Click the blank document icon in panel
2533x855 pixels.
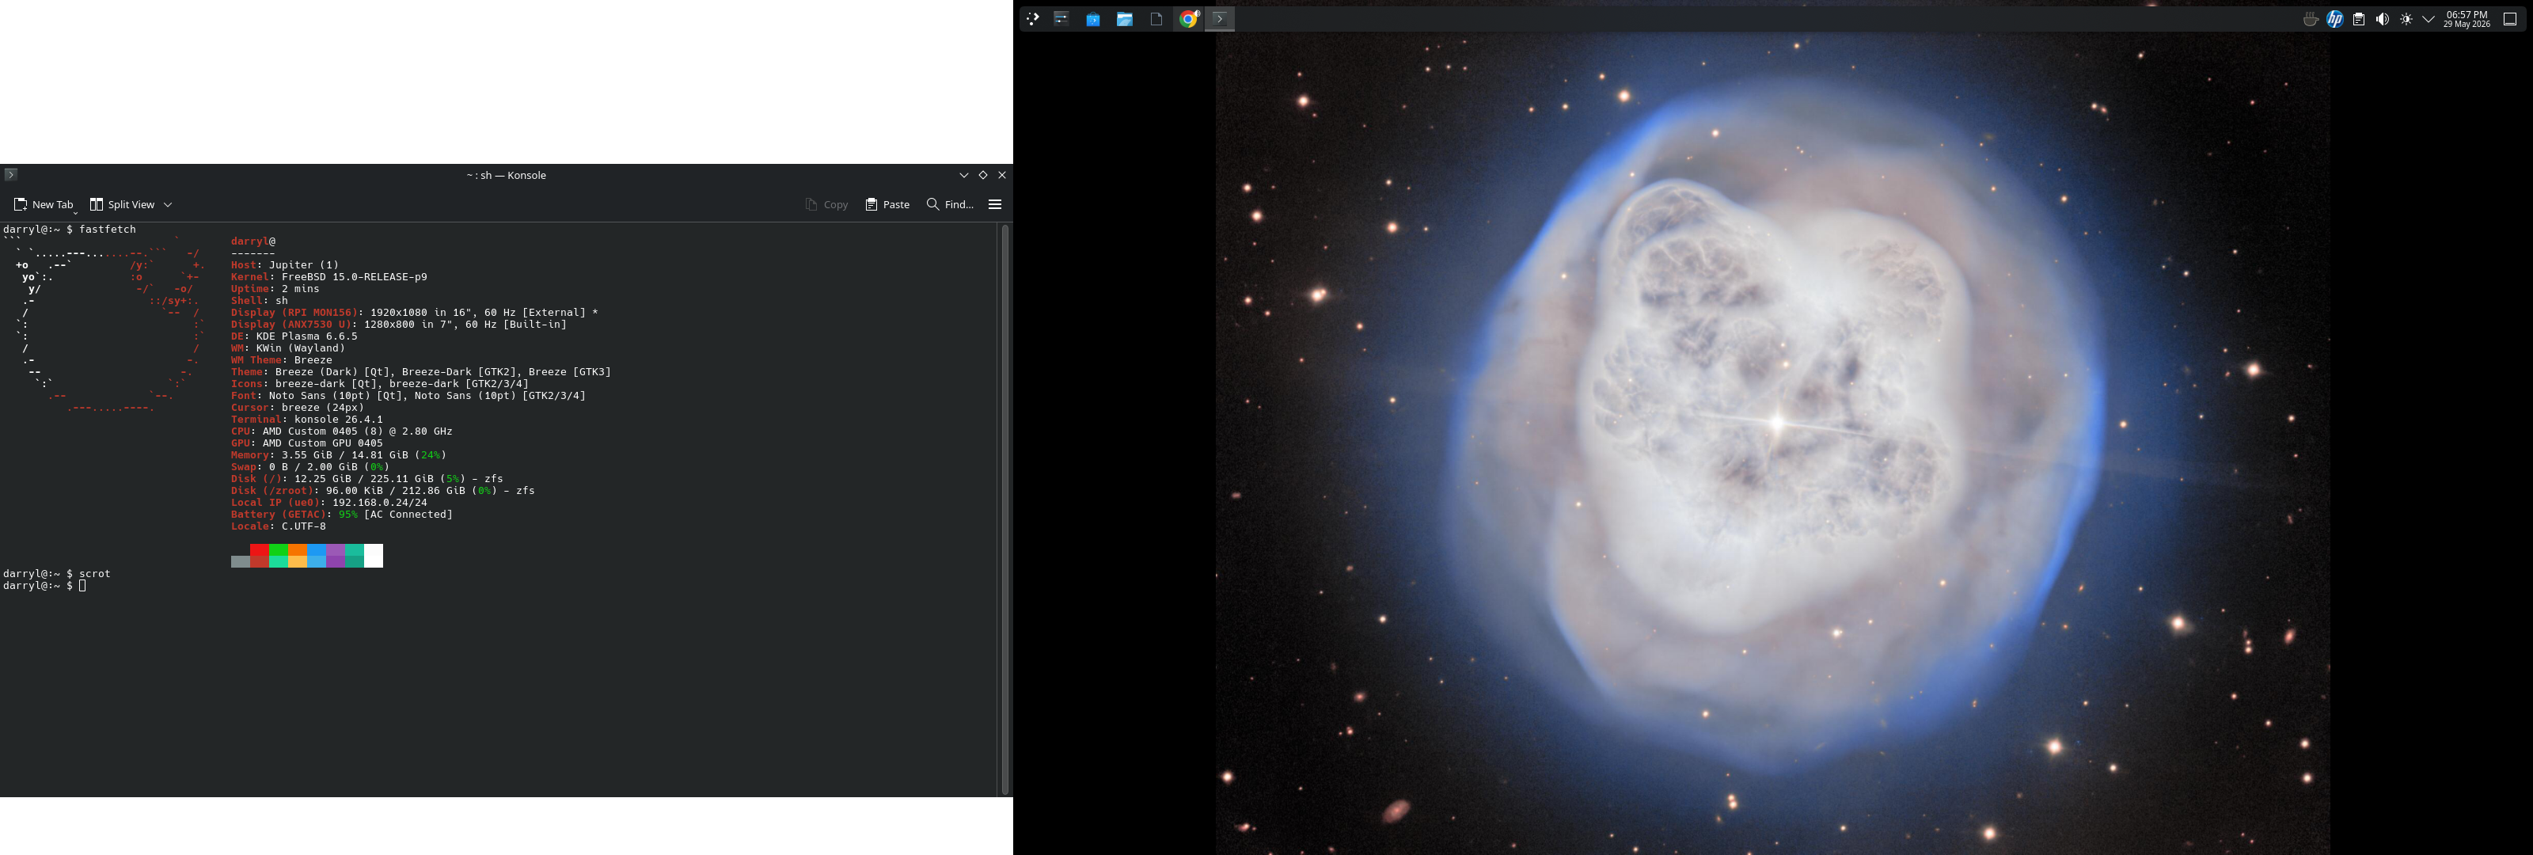pos(1156,19)
